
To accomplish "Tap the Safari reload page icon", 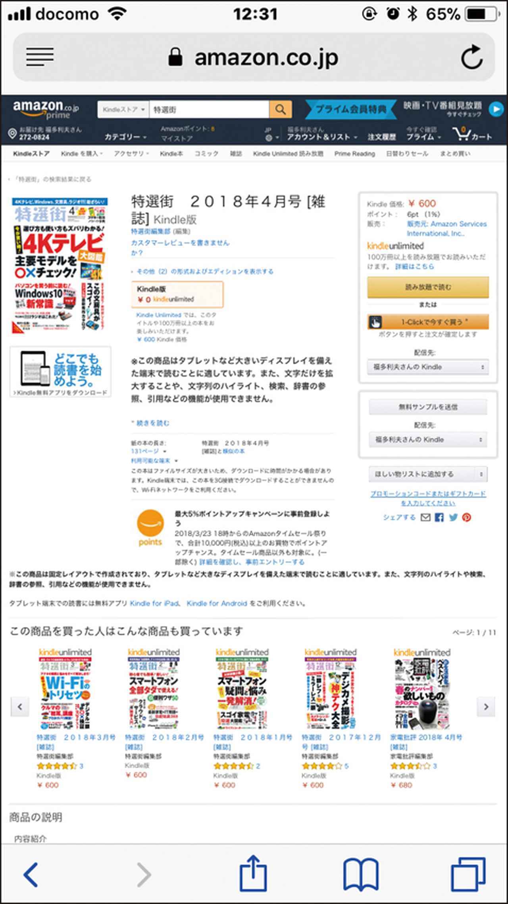I will point(471,57).
